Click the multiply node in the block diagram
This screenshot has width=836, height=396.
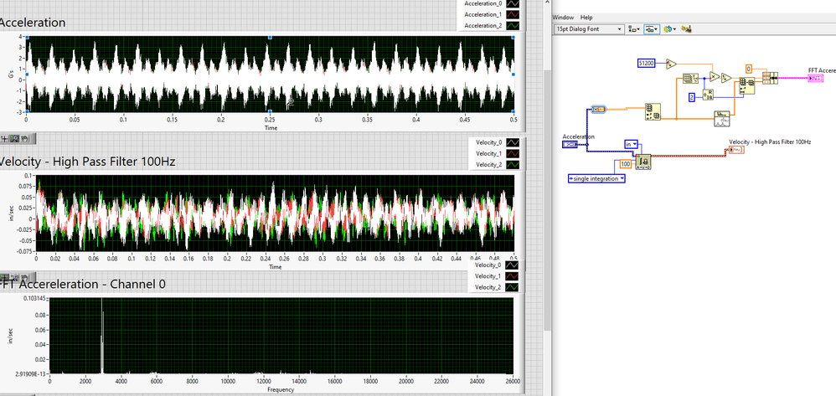(715, 77)
